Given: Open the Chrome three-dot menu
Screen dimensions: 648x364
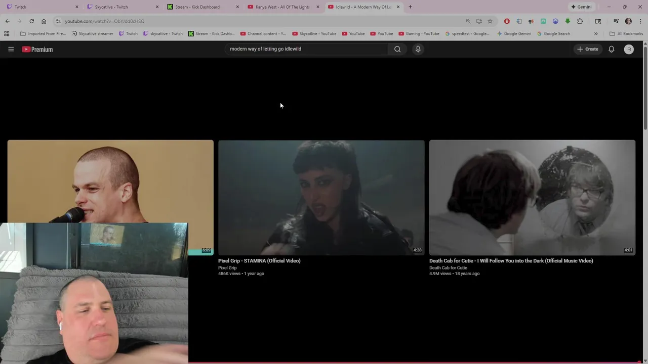Looking at the screenshot, I should [x=640, y=21].
